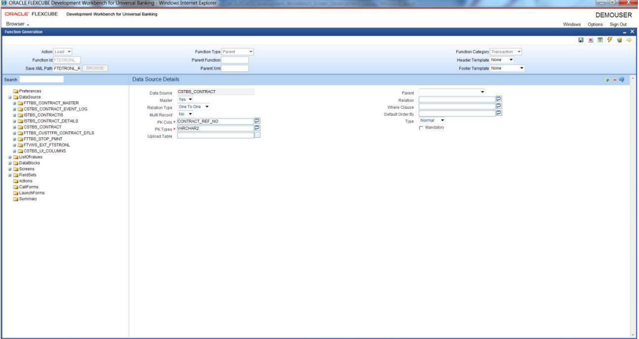Open the Relation Type dropdown
This screenshot has height=339, width=639.
click(194, 107)
